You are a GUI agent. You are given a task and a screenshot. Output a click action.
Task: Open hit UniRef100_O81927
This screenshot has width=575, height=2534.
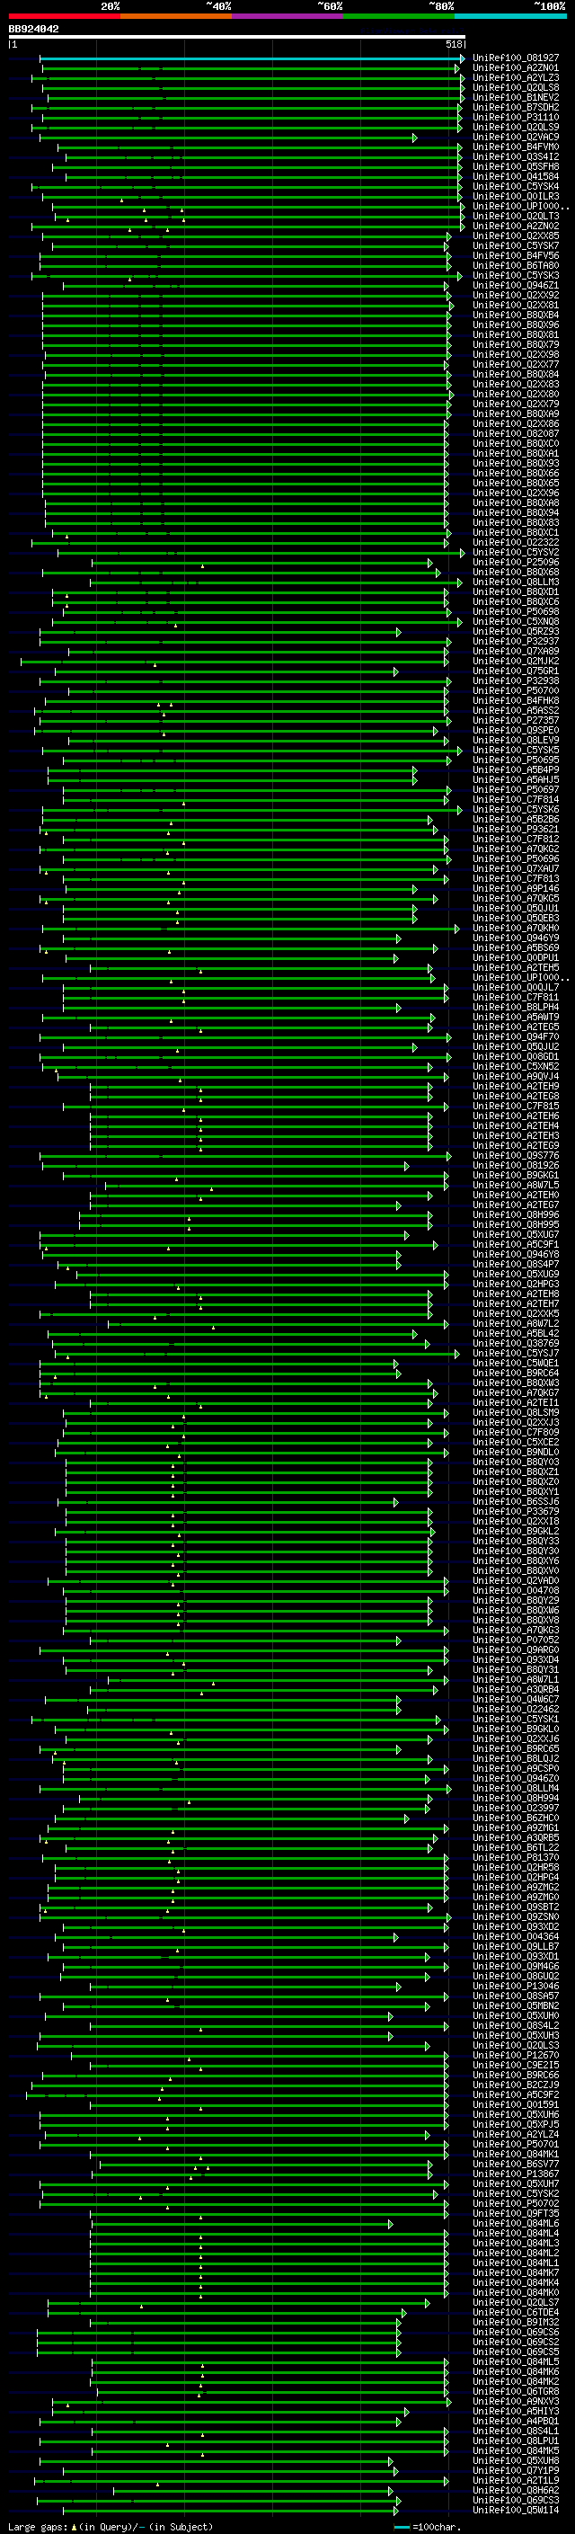[516, 58]
